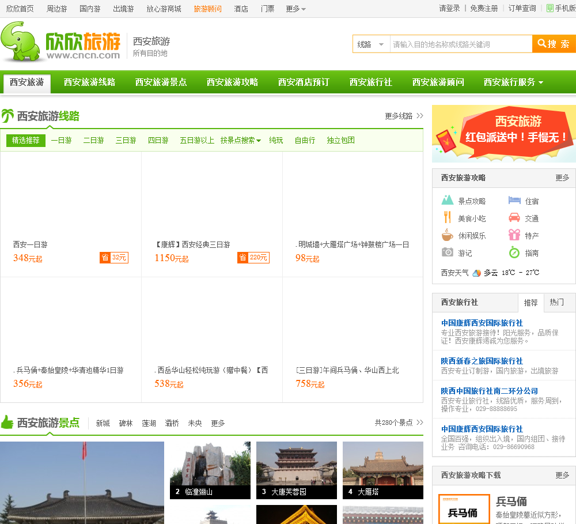This screenshot has width=576, height=524.
Task: Click the 独立包团 tab
Action: (x=340, y=140)
